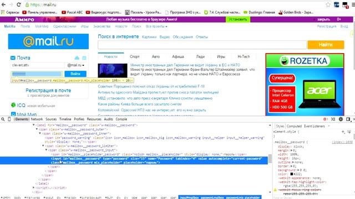Open the @mail.ru domain dropdown
The image size is (355, 199).
click(x=75, y=65)
